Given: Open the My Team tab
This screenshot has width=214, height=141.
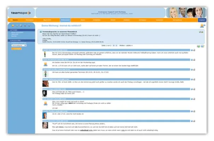Looking at the screenshot, I should pos(14,20).
